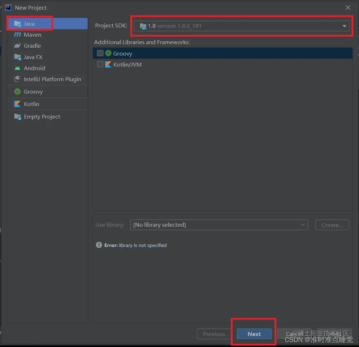Click the Next button
359x347 pixels.
point(254,334)
